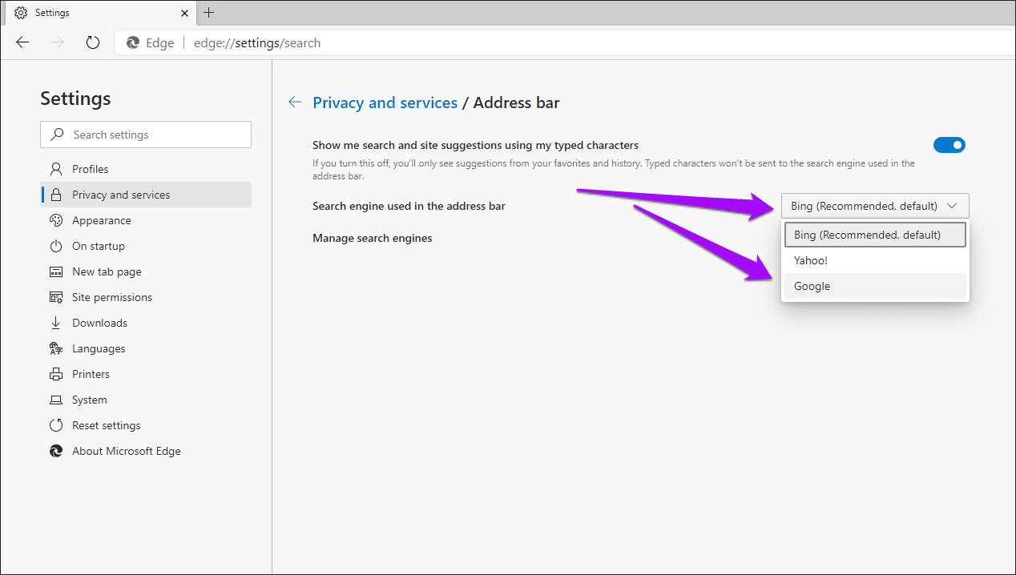Open Downloads settings

146,323
